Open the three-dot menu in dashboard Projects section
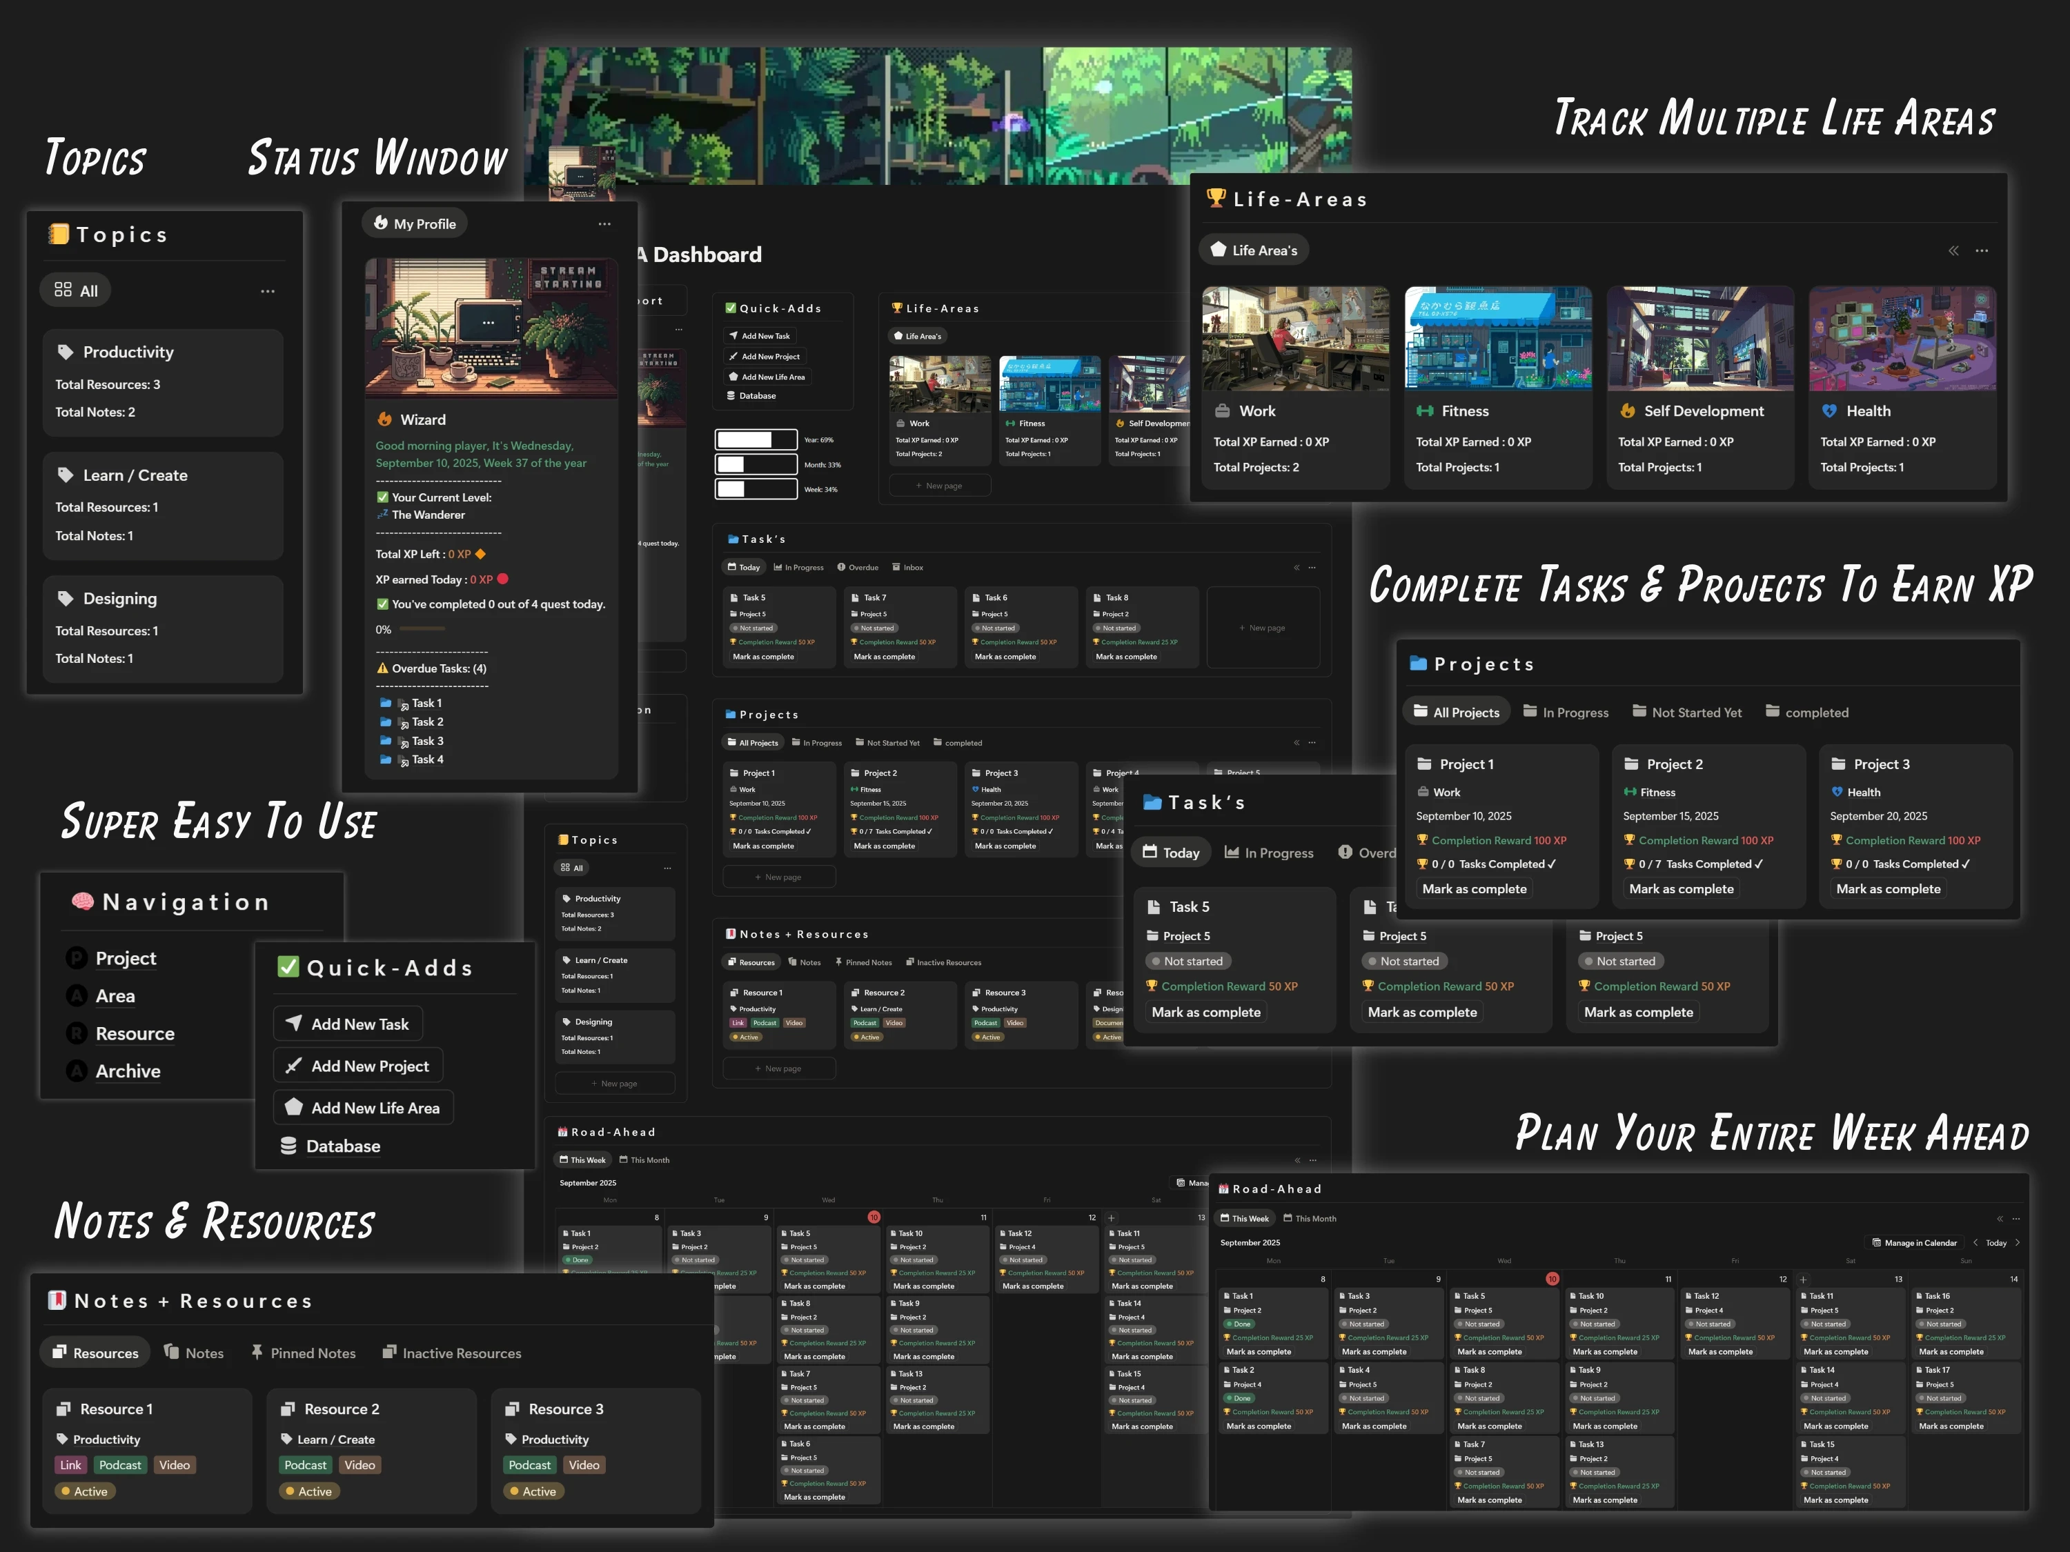This screenshot has height=1552, width=2070. pos(1312,743)
